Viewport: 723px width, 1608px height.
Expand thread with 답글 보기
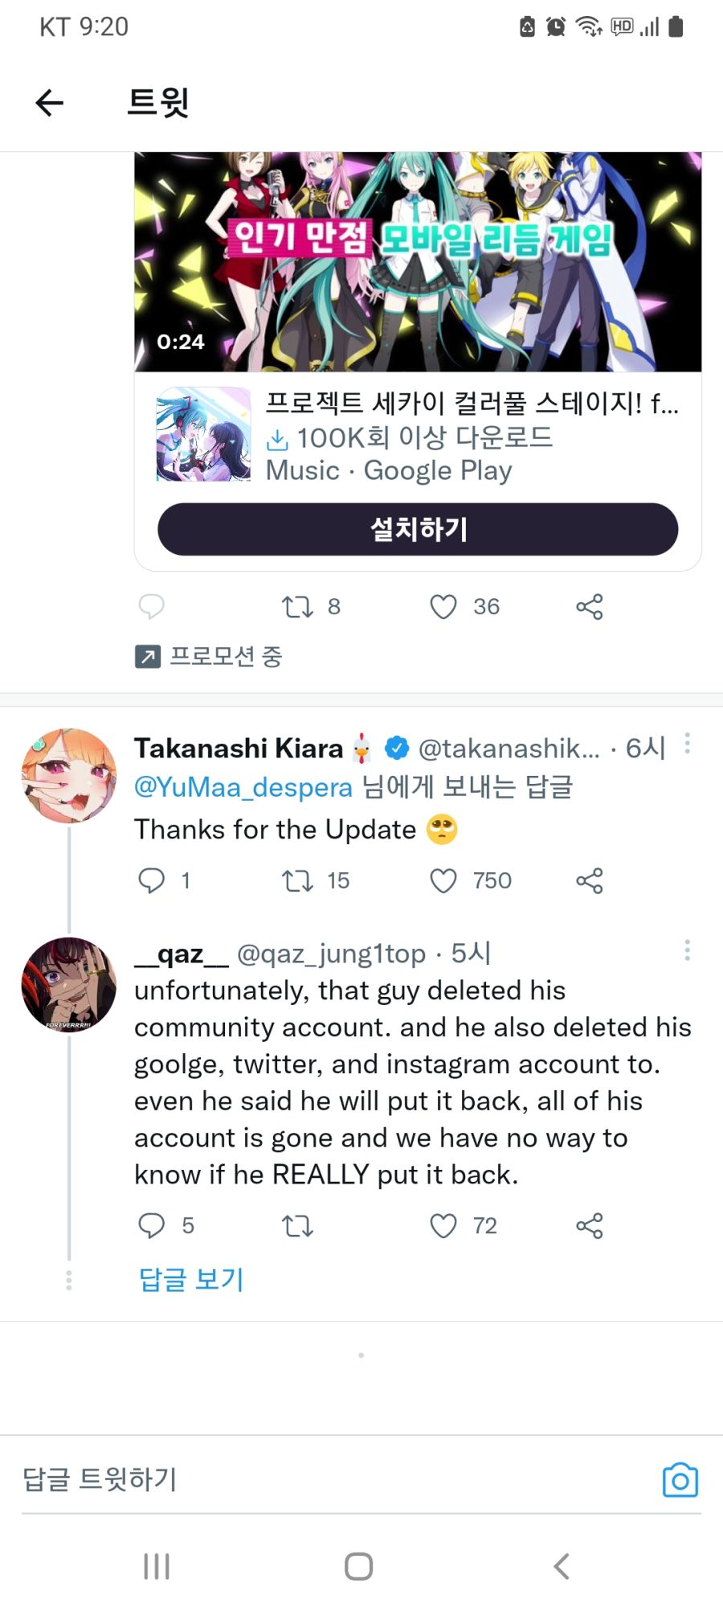click(x=191, y=1279)
